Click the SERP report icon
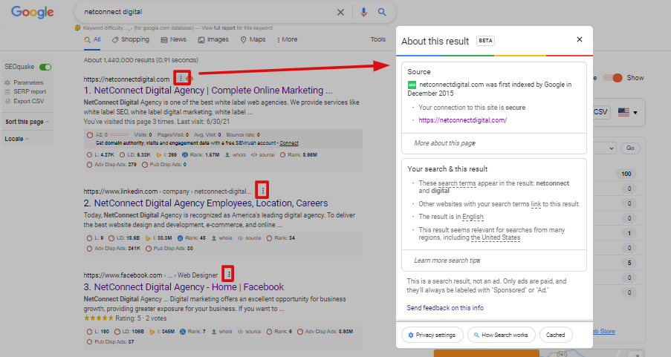 7,92
